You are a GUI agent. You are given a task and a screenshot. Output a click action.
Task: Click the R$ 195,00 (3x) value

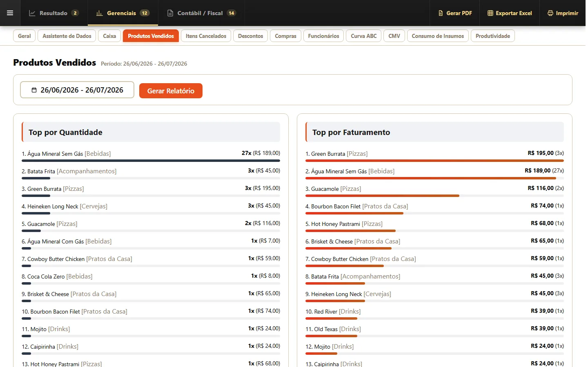[x=546, y=153]
